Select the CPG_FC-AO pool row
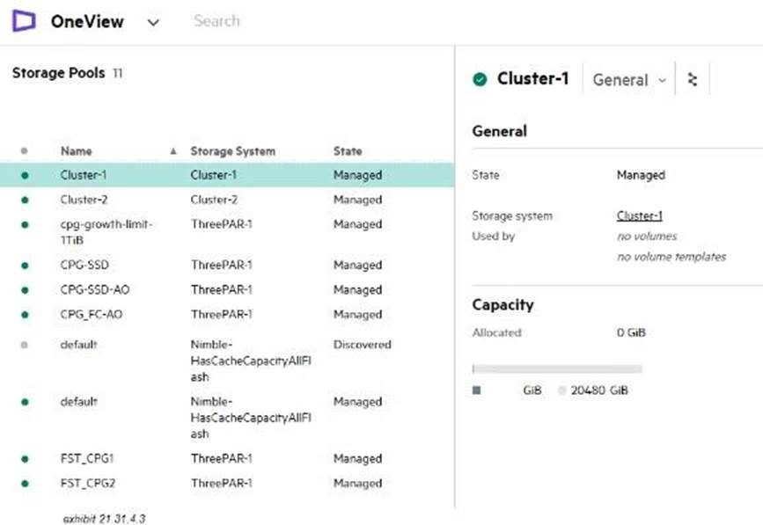 [x=227, y=315]
